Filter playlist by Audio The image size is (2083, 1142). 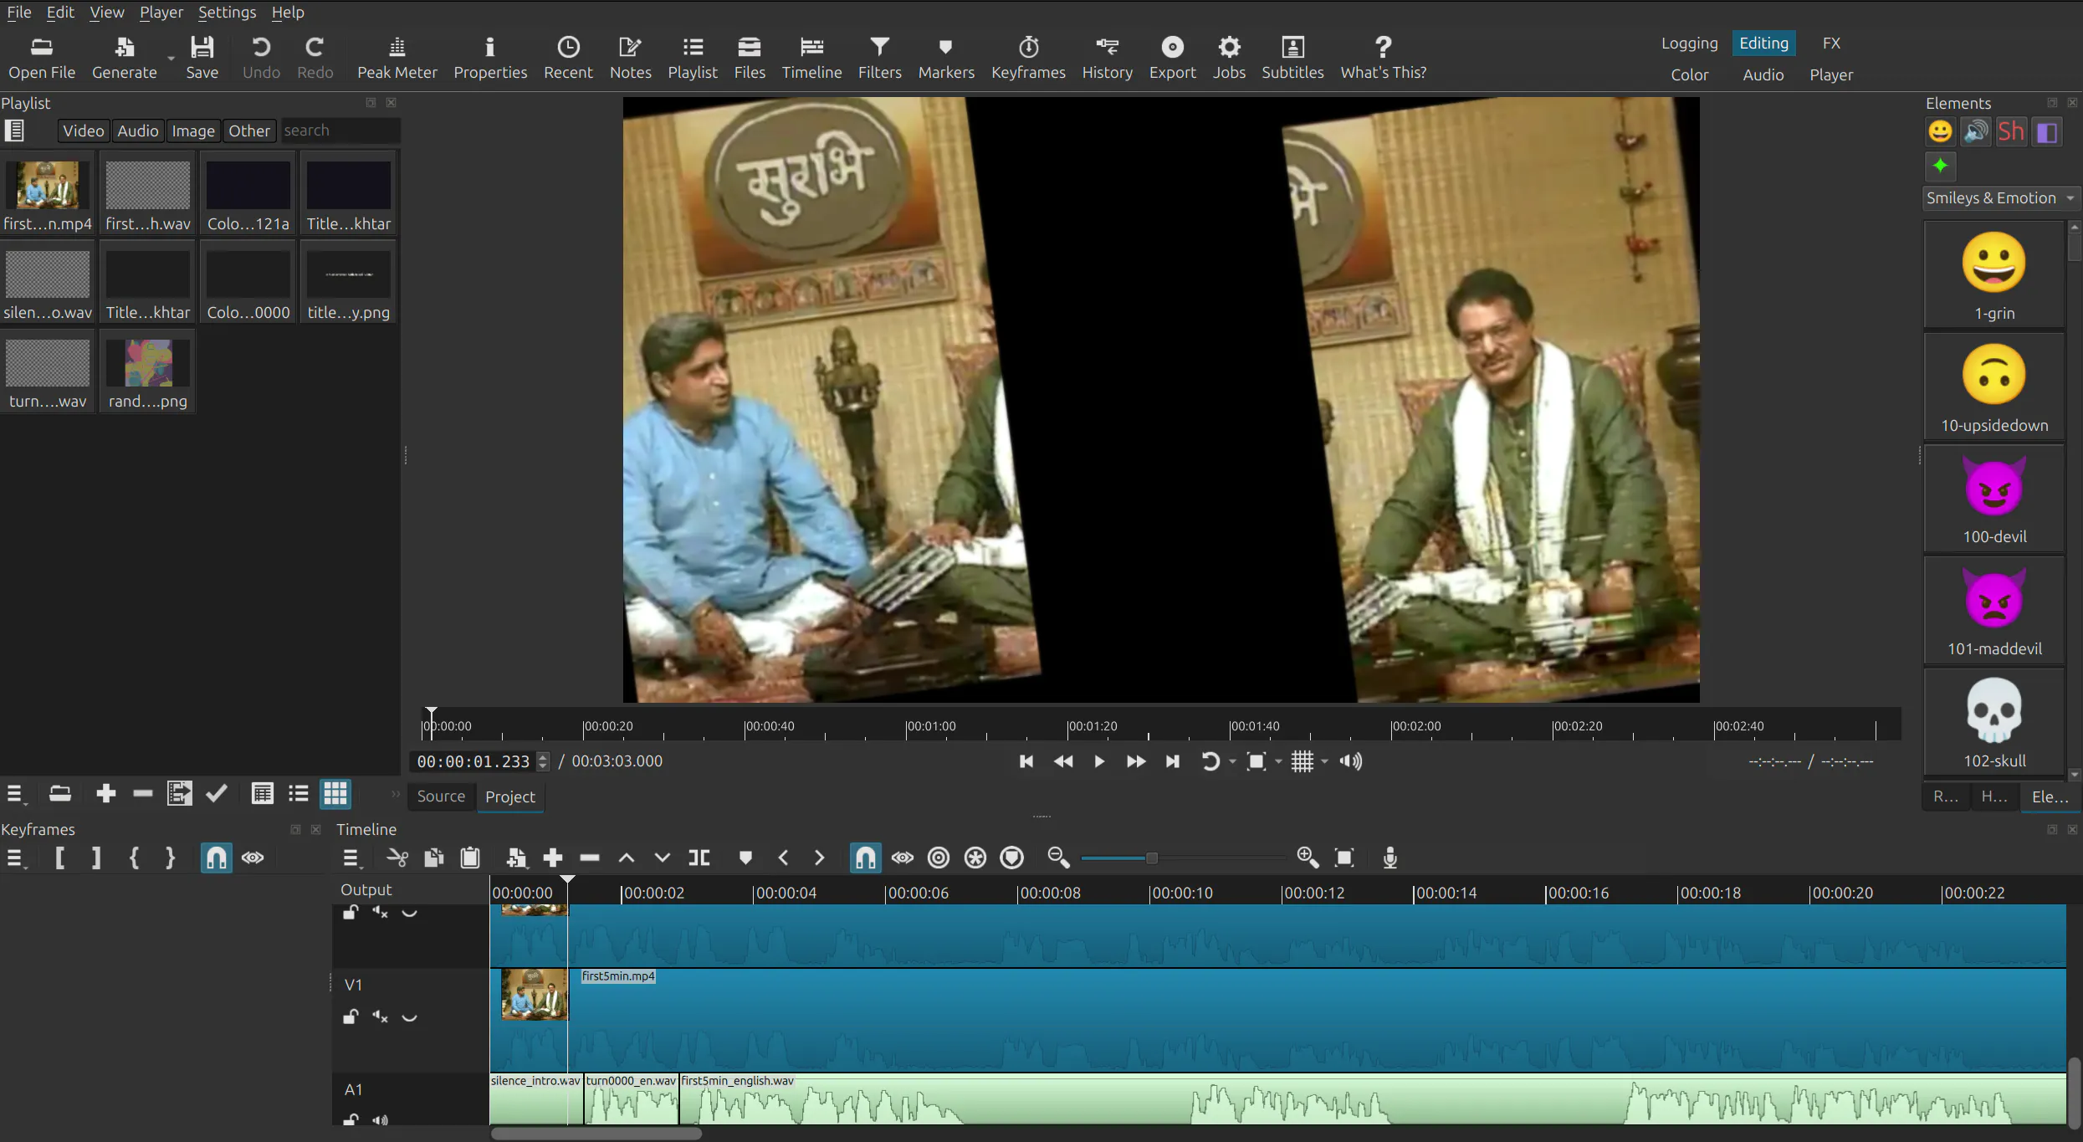pyautogui.click(x=138, y=131)
